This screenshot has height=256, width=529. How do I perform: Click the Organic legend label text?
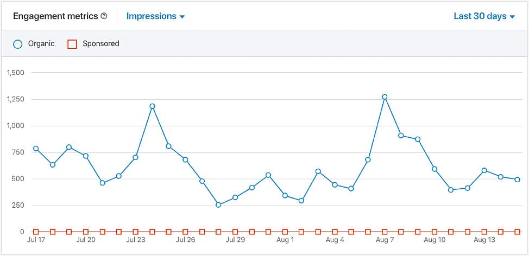click(x=41, y=44)
